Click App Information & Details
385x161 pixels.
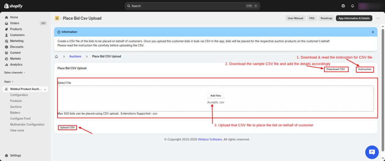pos(354,18)
